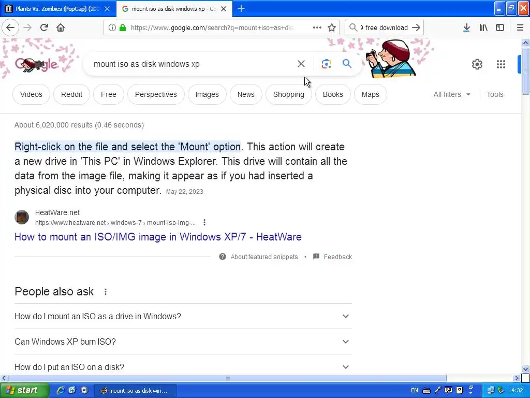Open the Firefox downloads panel

click(x=466, y=27)
